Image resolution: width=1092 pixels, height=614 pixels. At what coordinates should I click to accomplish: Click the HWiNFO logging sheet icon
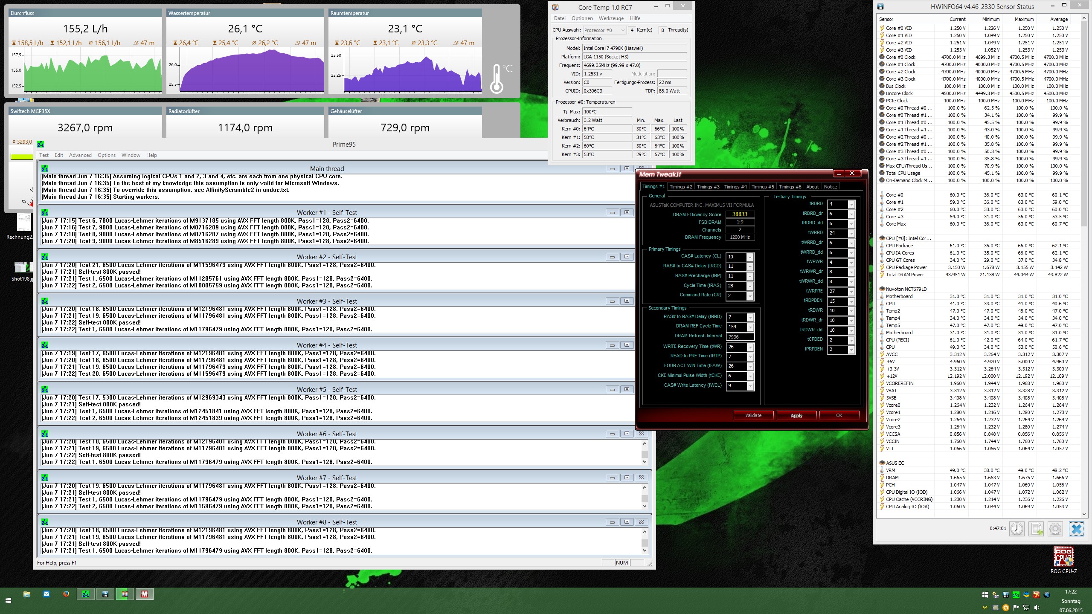tap(1036, 529)
